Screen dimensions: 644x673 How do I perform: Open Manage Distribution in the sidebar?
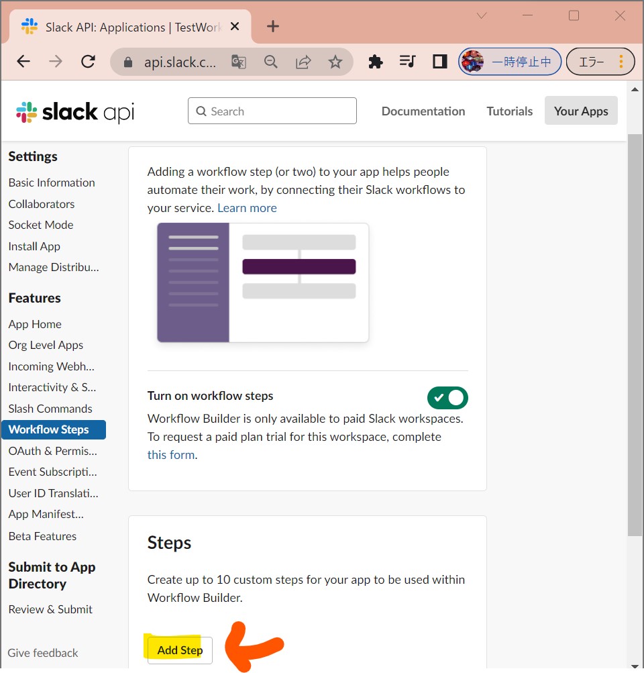54,268
